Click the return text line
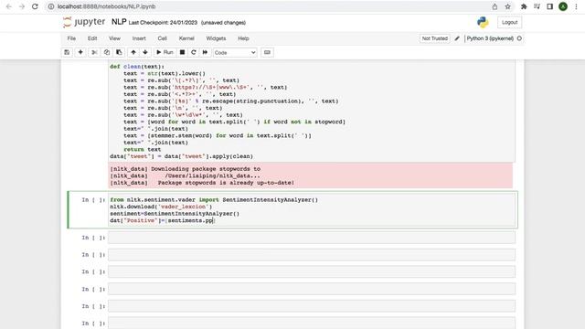Screen dimensions: 585x329 [x=143, y=149]
